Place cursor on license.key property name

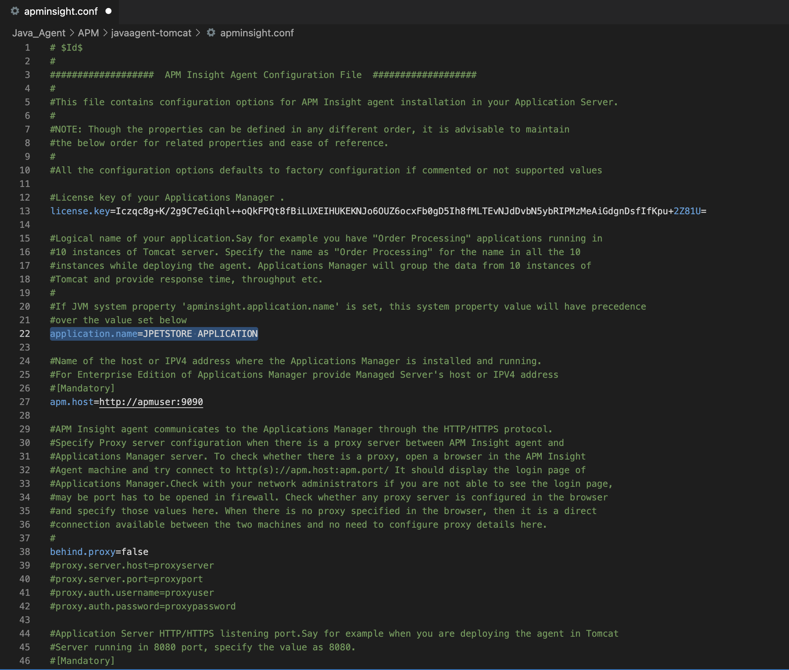coord(80,211)
